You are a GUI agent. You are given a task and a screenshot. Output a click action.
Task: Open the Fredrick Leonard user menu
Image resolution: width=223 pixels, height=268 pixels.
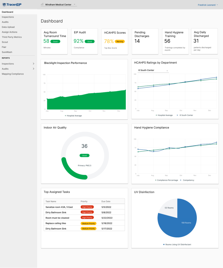pos(208,5)
